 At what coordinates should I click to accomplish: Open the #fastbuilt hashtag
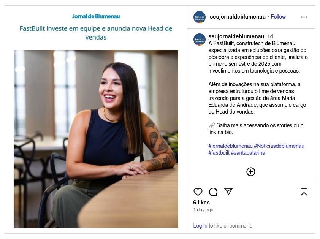pos(219,153)
